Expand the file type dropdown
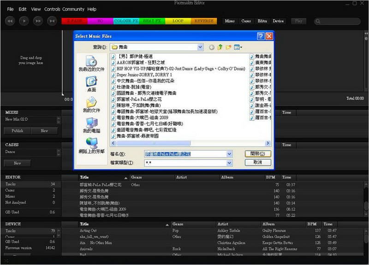 pyautogui.click(x=229, y=163)
